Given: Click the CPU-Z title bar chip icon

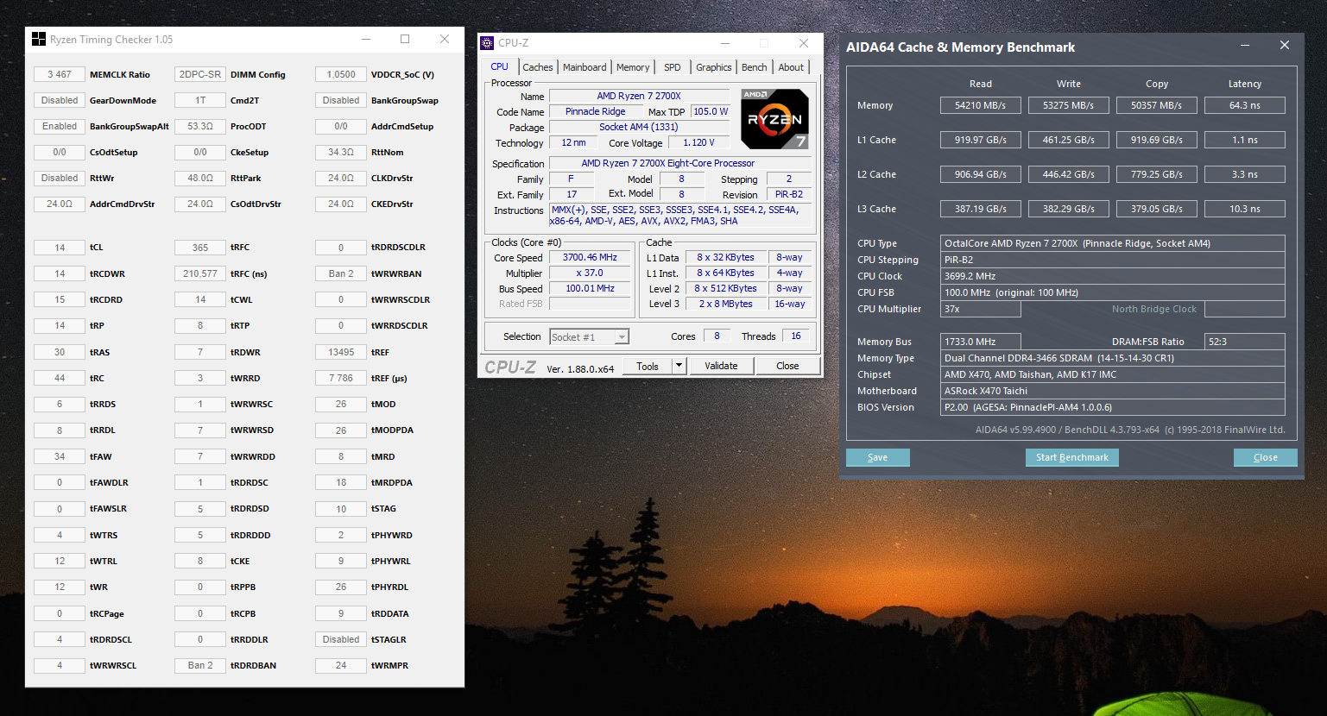Looking at the screenshot, I should (x=487, y=43).
